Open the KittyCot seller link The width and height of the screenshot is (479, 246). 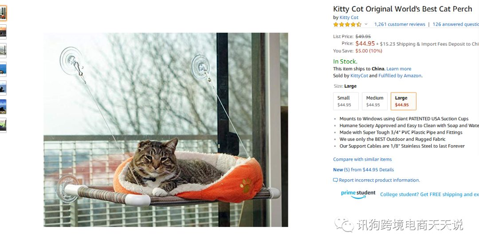click(359, 76)
